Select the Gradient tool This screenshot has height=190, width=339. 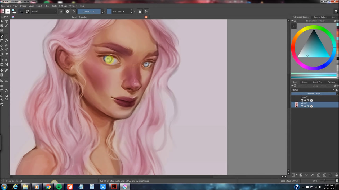(x=2, y=75)
